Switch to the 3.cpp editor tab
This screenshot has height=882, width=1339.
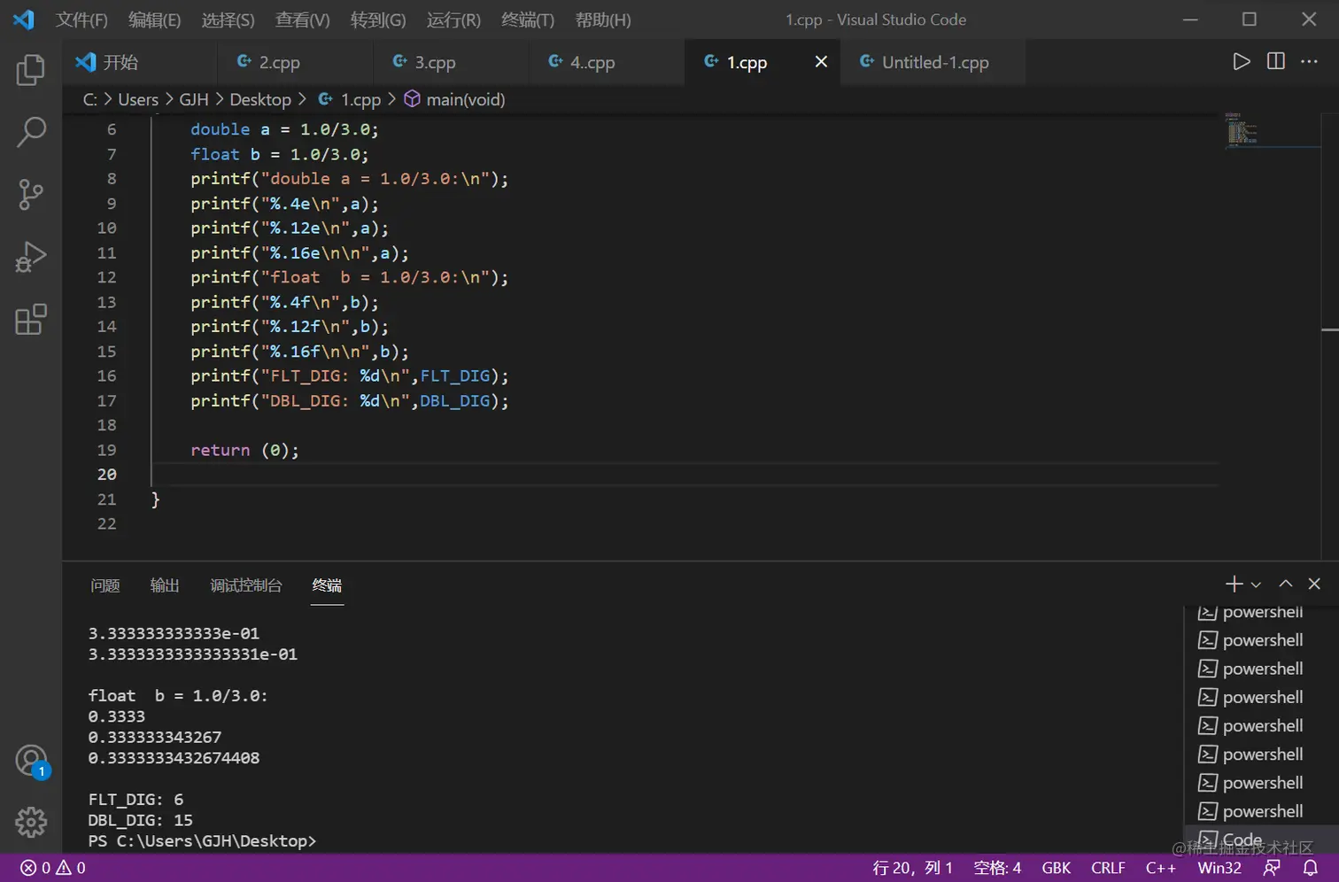coord(435,62)
